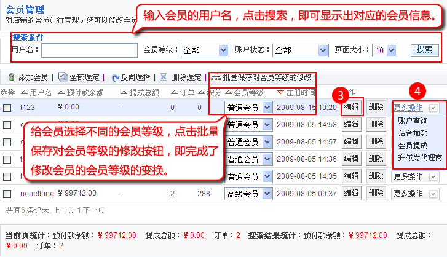Image resolution: width=447 pixels, height=257 pixels.
Task: Click 删除 in the 14:36 row
Action: point(376,159)
